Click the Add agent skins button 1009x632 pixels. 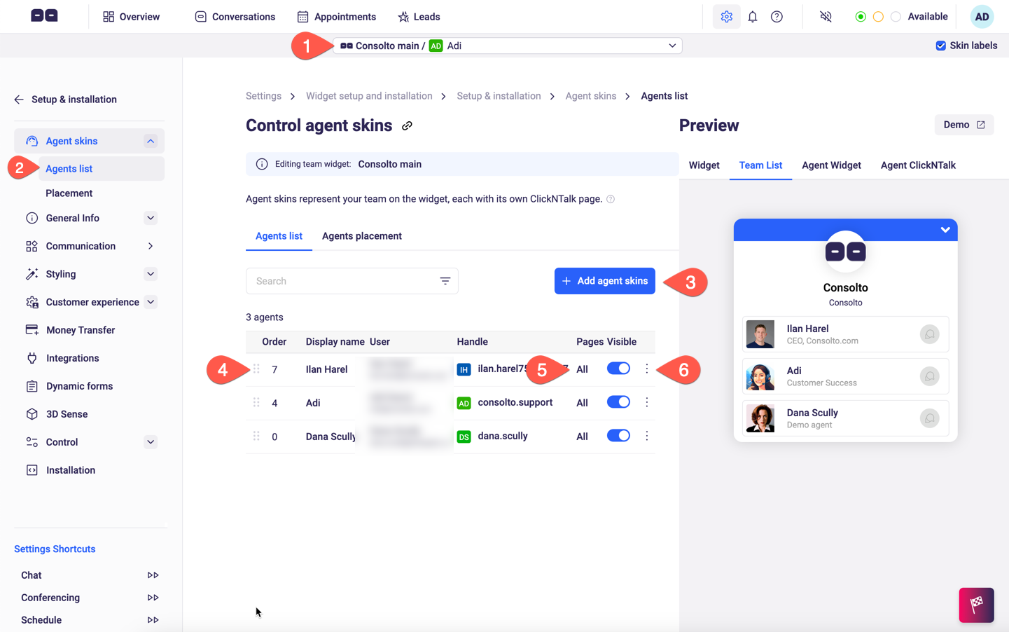click(x=604, y=280)
